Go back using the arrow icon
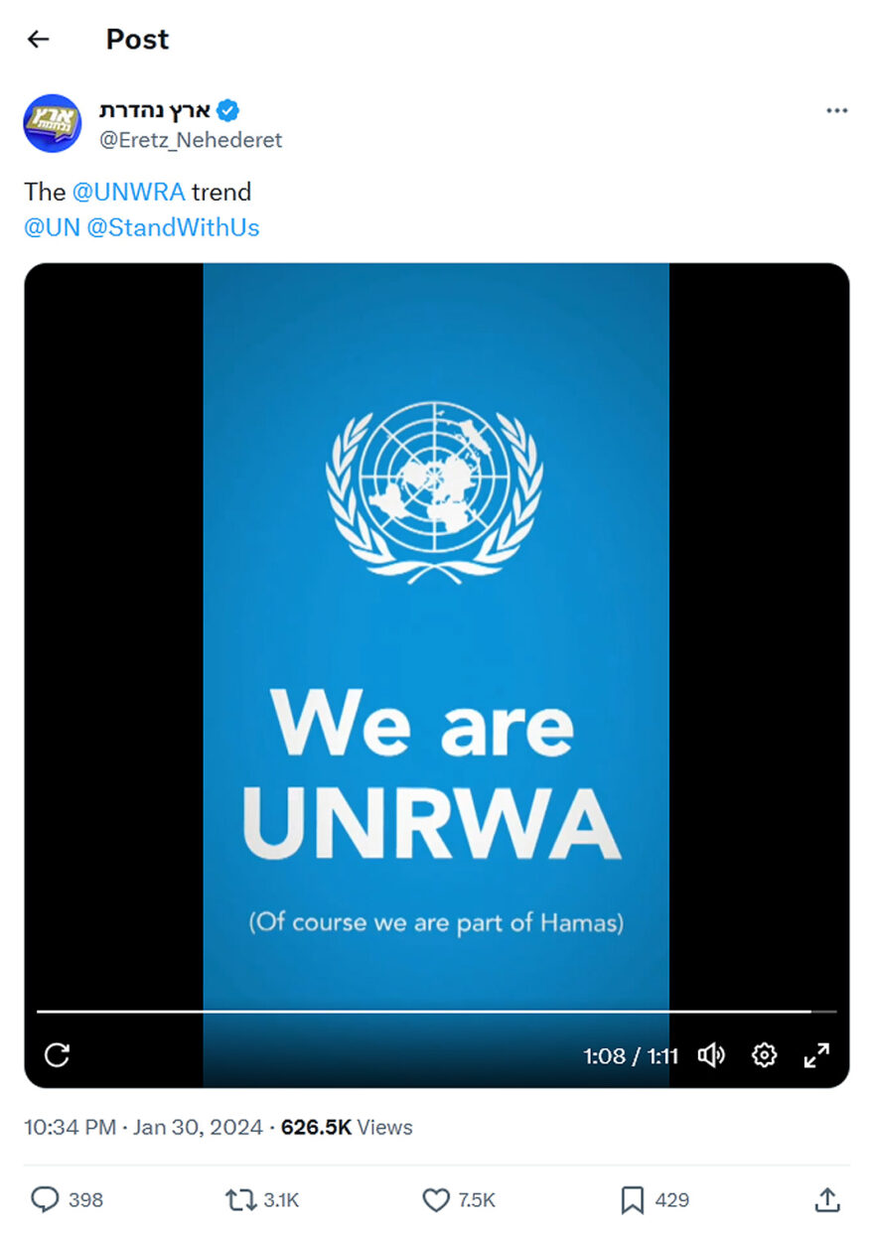Image resolution: width=874 pixels, height=1234 pixels. pos(38,39)
